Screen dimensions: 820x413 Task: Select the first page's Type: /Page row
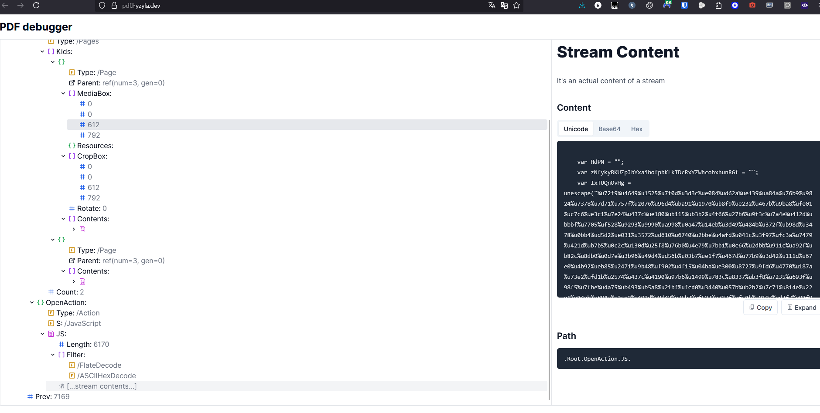pyautogui.click(x=307, y=72)
